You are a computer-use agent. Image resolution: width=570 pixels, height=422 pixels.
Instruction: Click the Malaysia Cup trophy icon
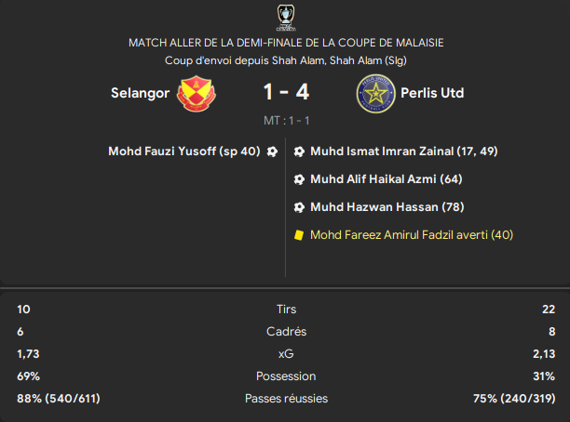pos(286,18)
